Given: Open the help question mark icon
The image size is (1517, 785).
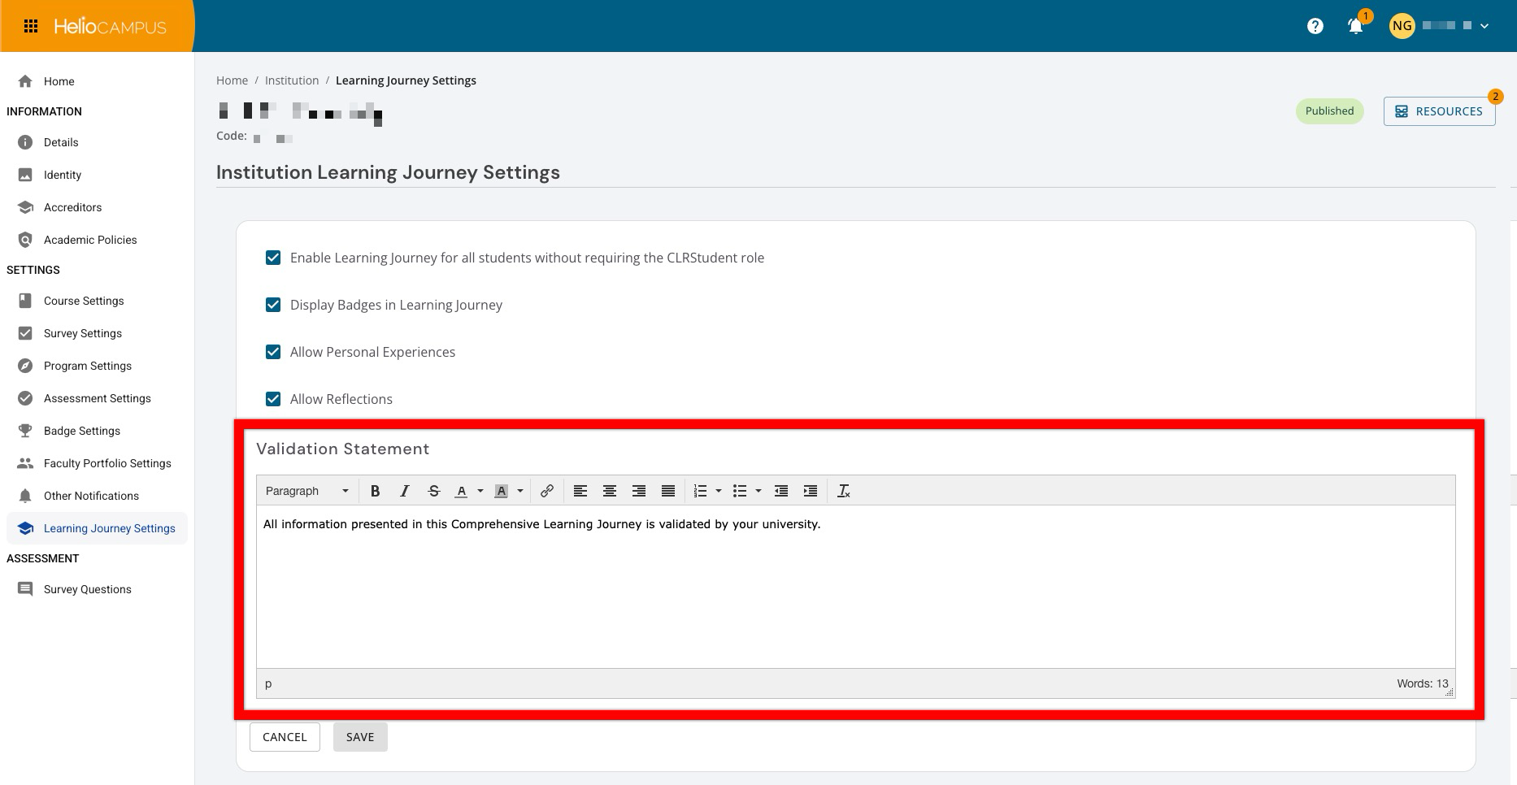Looking at the screenshot, I should (x=1315, y=26).
